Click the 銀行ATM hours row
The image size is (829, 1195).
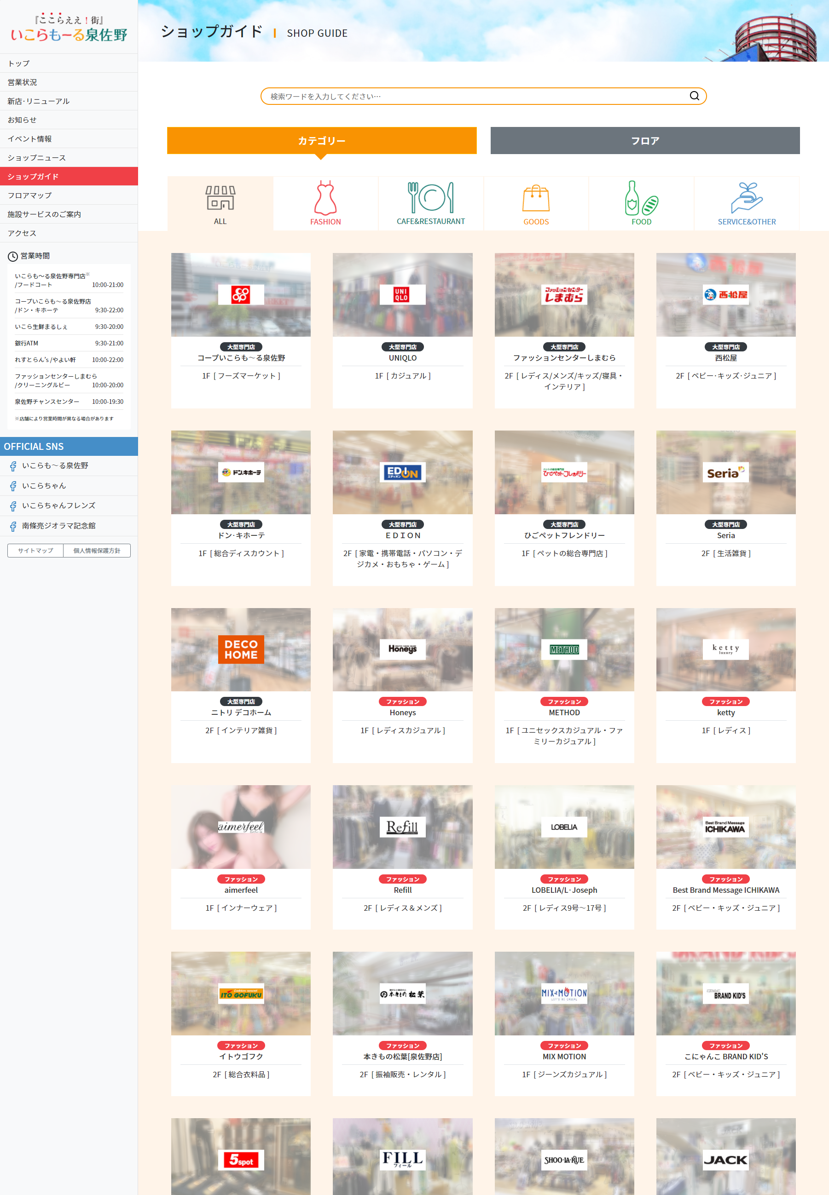[69, 343]
